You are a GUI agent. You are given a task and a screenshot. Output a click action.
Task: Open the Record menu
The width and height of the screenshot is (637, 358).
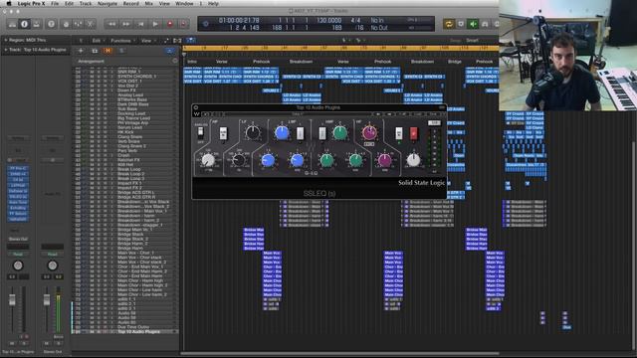click(130, 3)
